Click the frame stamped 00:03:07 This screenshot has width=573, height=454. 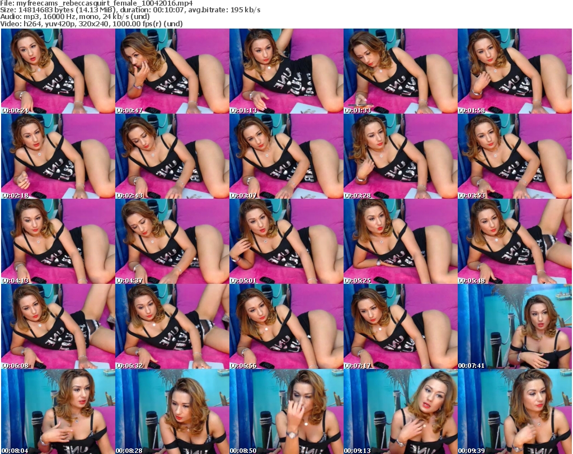coord(286,156)
